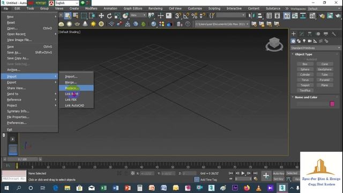
Task: Open the Render Setup teapot icon
Action: (x=322, y=16)
